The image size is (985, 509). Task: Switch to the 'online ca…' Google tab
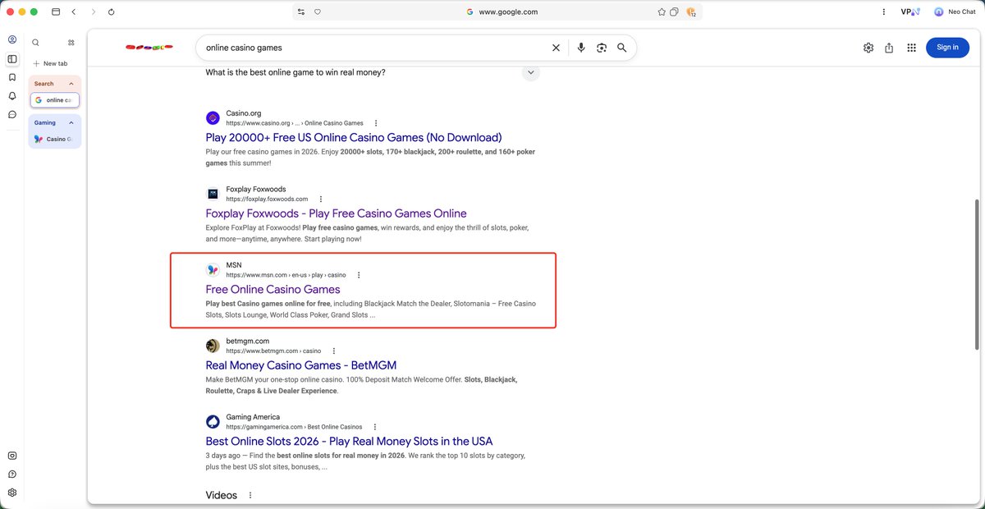55,100
